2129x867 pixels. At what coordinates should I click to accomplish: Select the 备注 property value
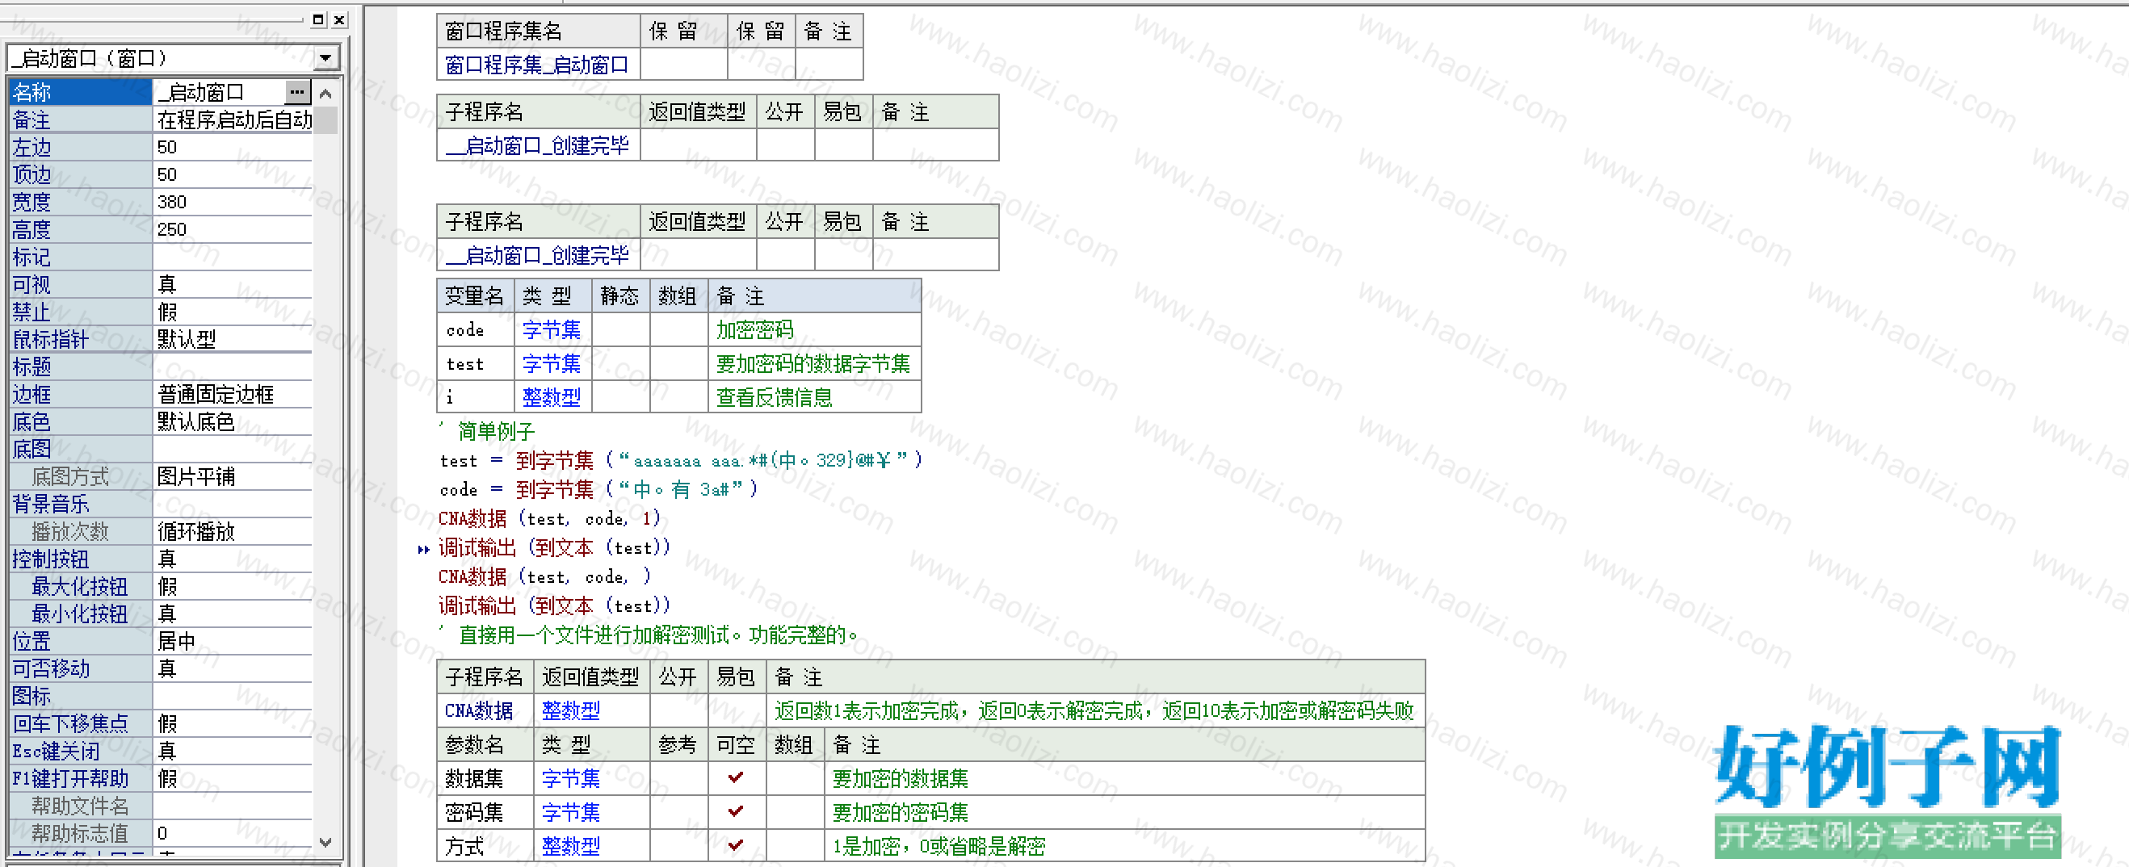pyautogui.click(x=234, y=119)
